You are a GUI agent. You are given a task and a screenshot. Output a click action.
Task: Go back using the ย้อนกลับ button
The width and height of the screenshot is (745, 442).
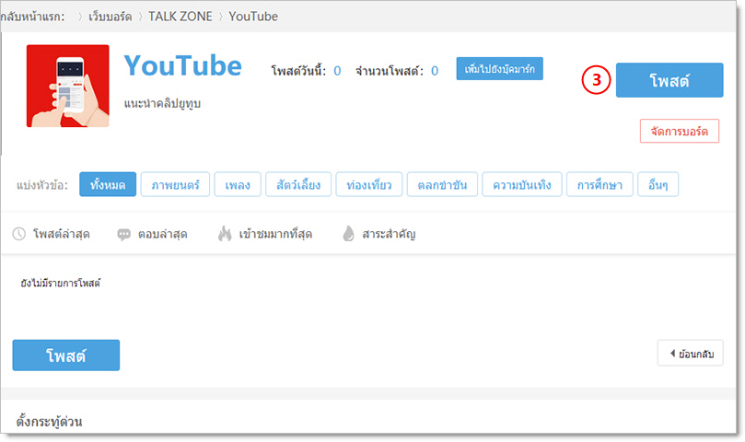(x=691, y=353)
